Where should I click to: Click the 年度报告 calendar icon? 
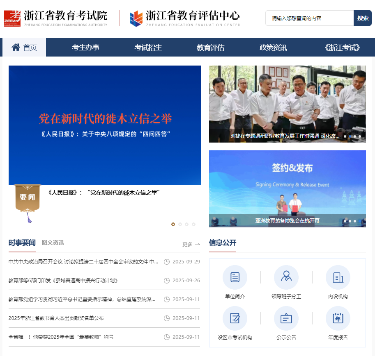point(338,318)
